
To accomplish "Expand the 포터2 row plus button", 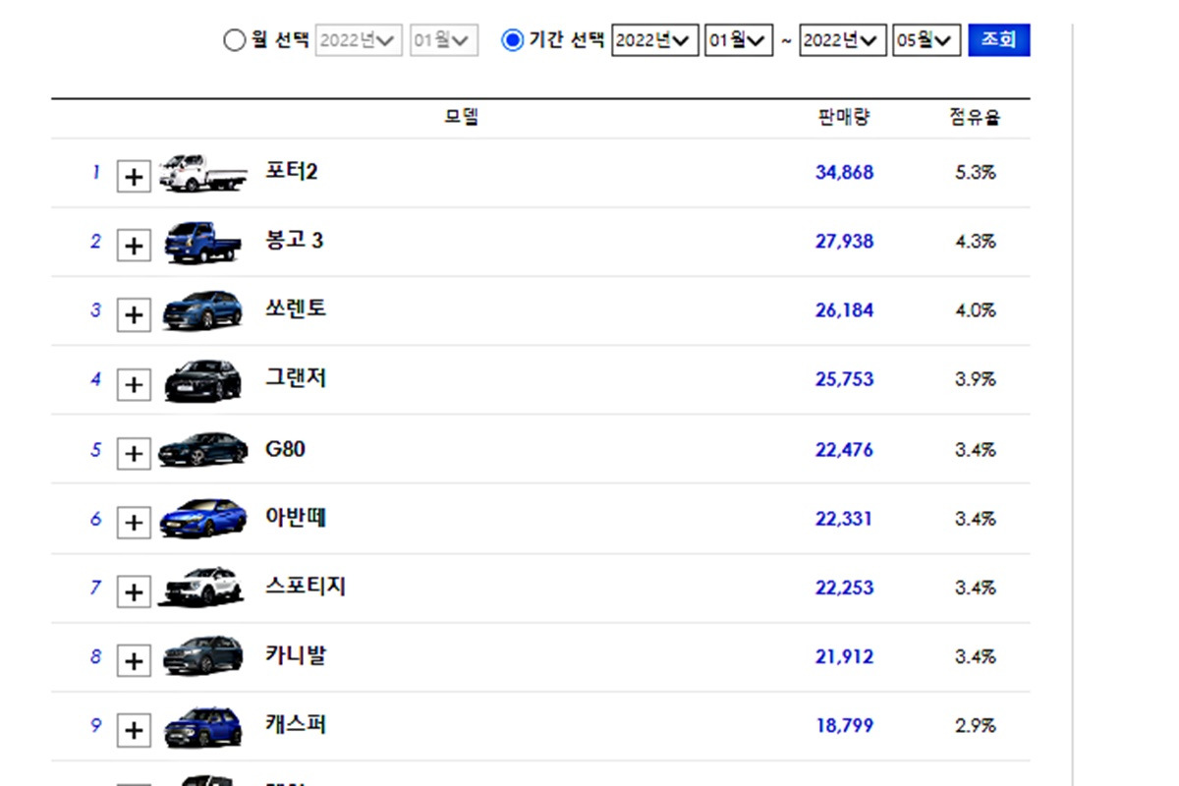I will click(134, 178).
